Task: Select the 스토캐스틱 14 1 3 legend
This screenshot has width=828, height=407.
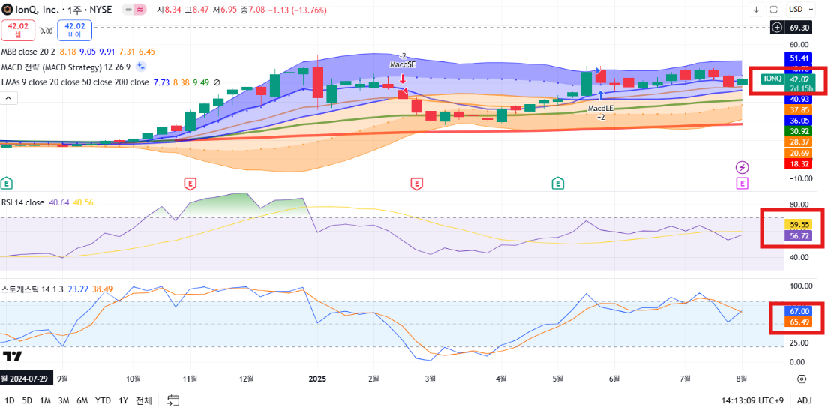Action: [x=33, y=289]
